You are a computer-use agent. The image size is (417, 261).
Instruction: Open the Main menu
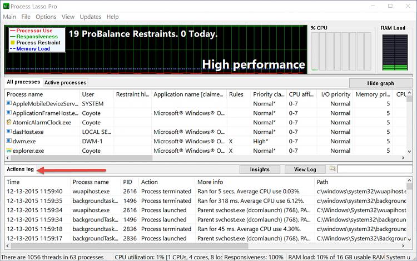(x=9, y=17)
